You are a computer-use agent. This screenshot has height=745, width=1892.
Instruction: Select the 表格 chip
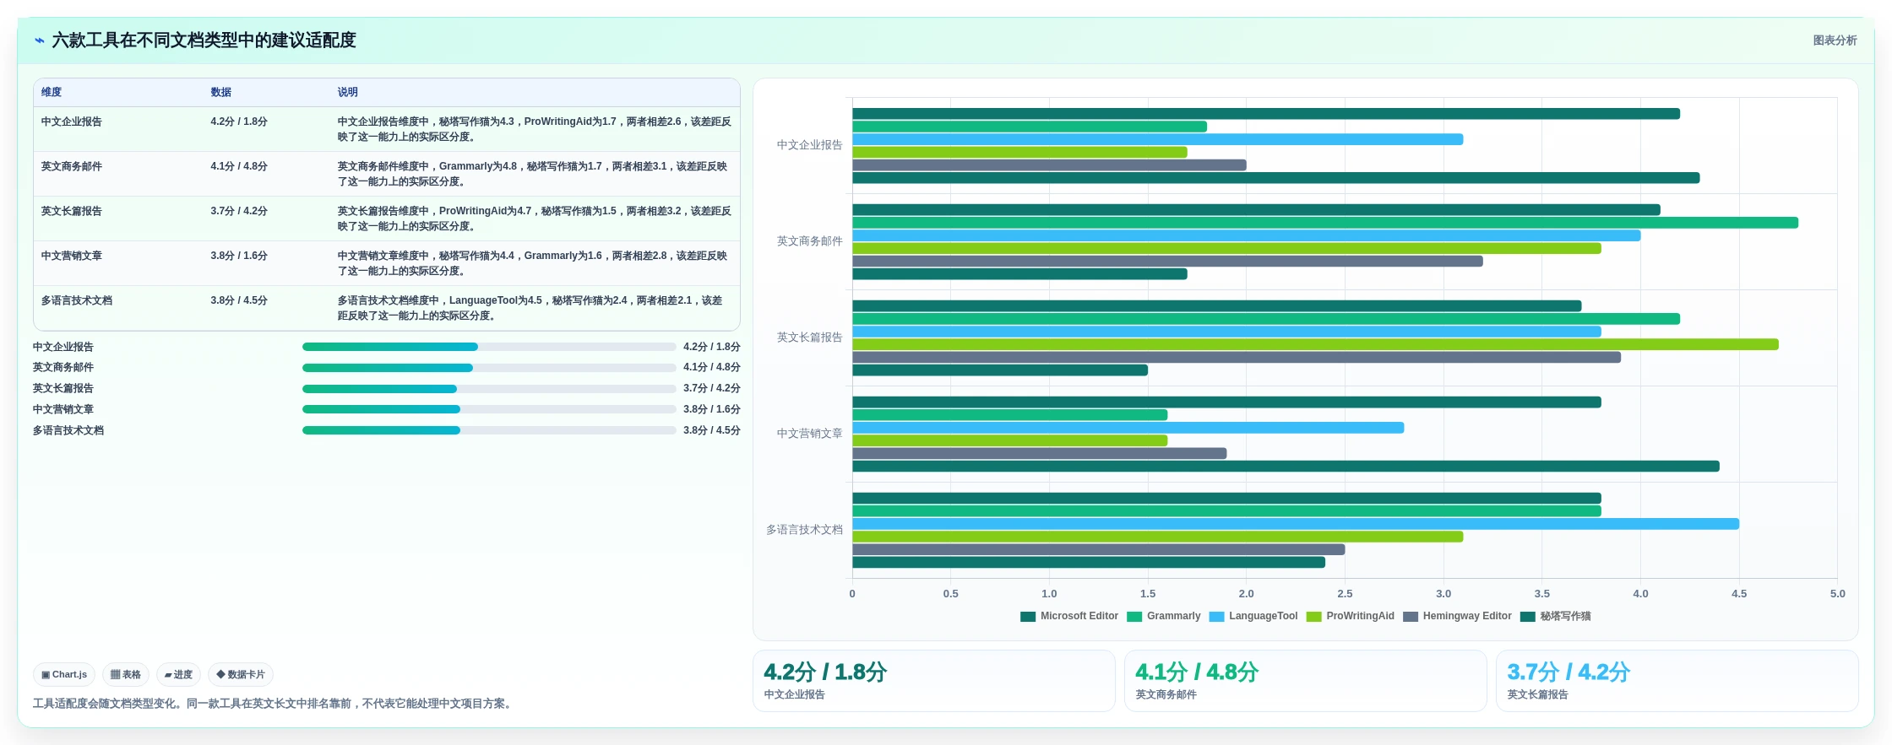tap(126, 675)
